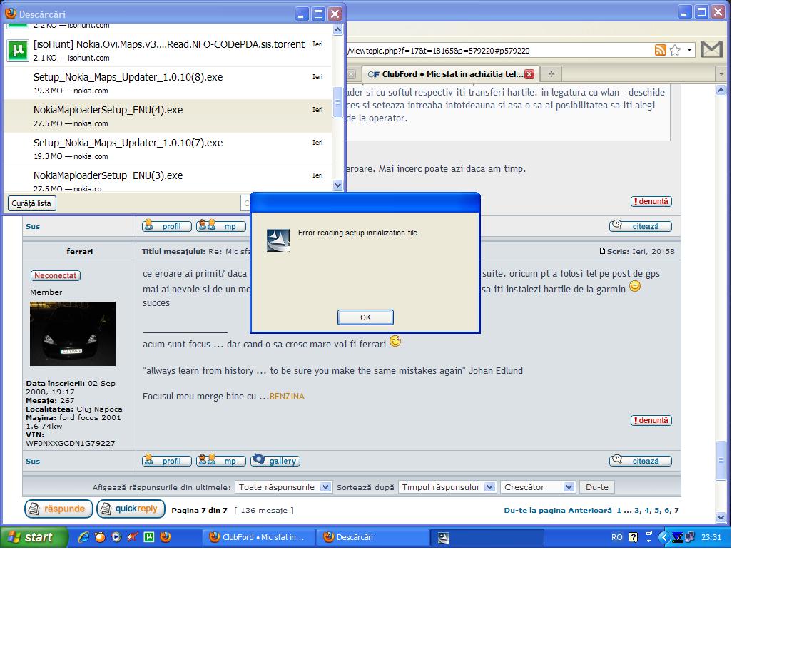This screenshot has width=809, height=647.
Task: Open the Gmail envelope toolbar icon
Action: [x=711, y=49]
